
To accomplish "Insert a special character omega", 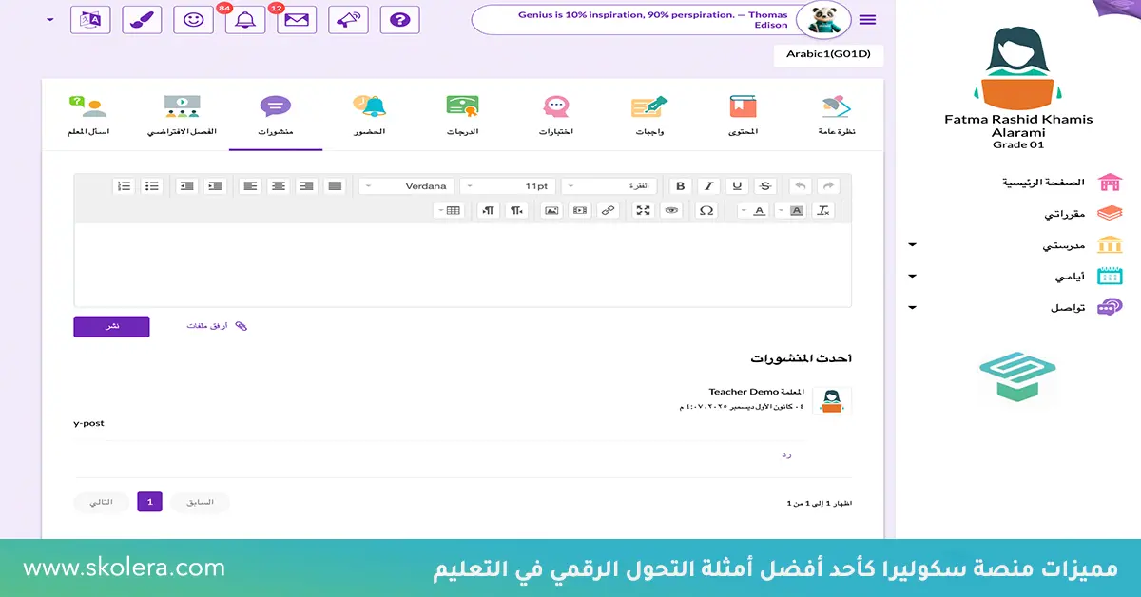I will pyautogui.click(x=706, y=210).
